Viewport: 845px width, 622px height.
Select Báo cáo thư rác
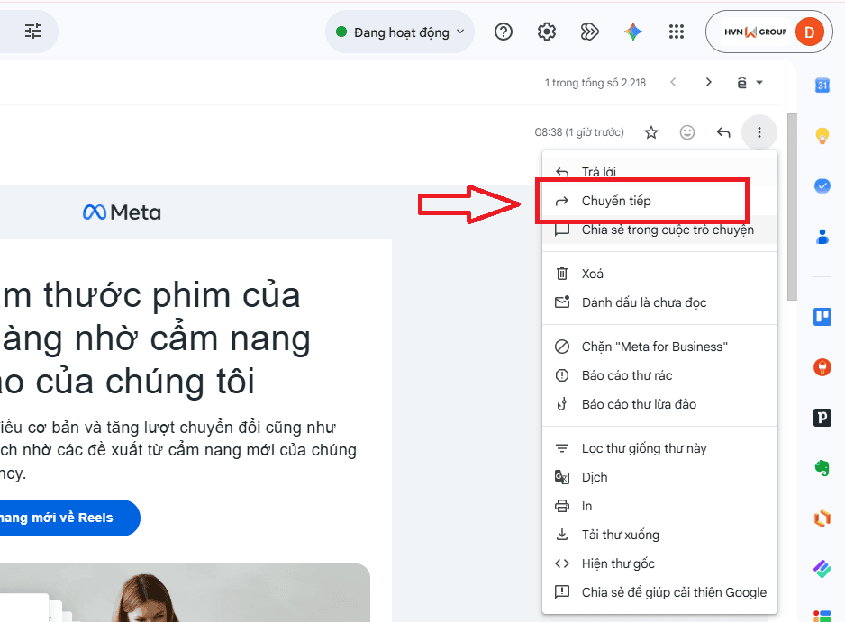[x=659, y=375]
